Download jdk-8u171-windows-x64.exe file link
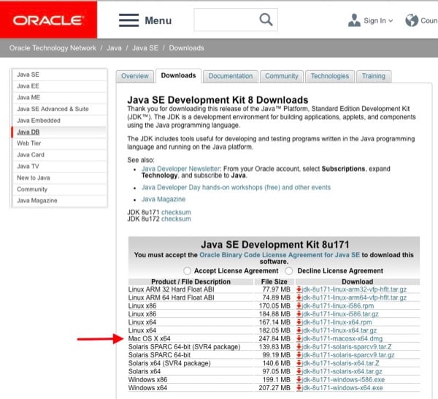 [342, 388]
